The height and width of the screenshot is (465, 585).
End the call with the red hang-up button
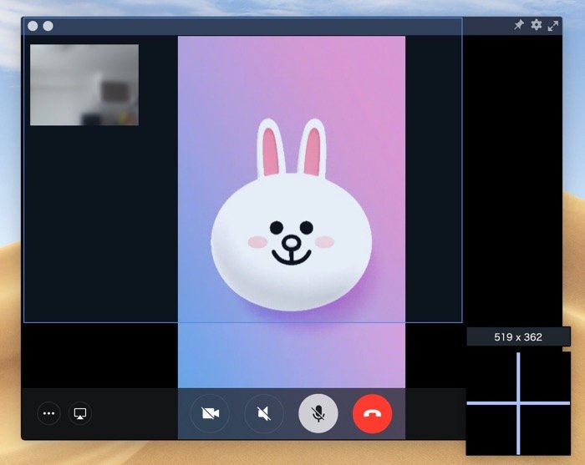pyautogui.click(x=373, y=413)
